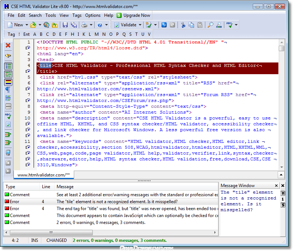Click the S icon beside Message Window

(x=283, y=205)
